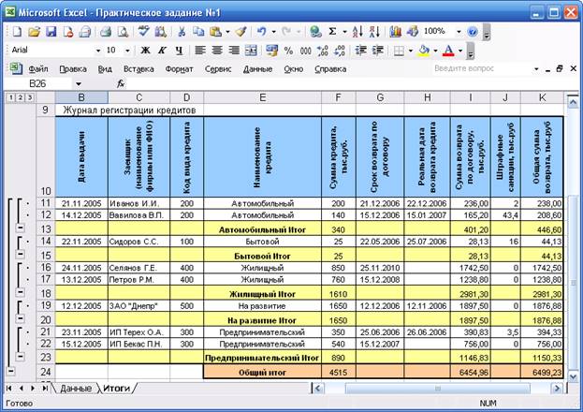
Task: Collapse the Жилищный group at row 18
Action: [x=21, y=292]
